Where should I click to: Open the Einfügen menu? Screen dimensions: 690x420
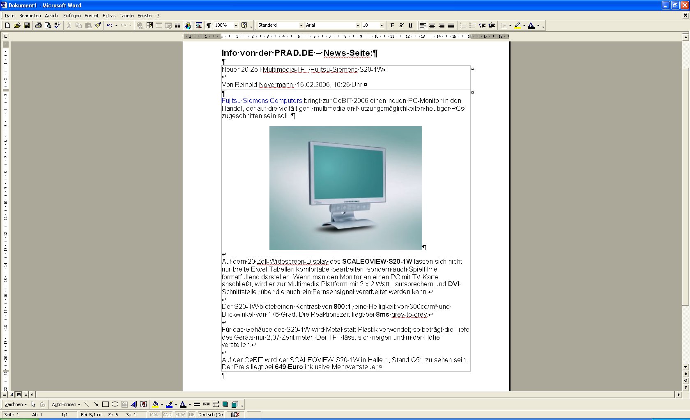72,16
